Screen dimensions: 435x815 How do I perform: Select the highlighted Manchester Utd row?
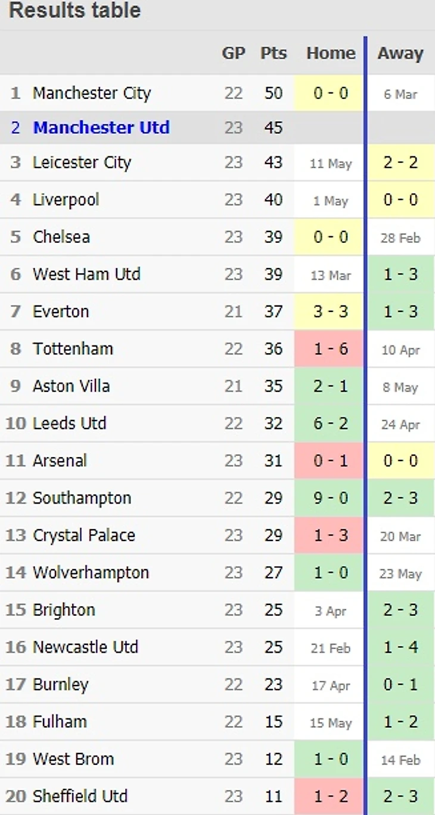(x=218, y=128)
